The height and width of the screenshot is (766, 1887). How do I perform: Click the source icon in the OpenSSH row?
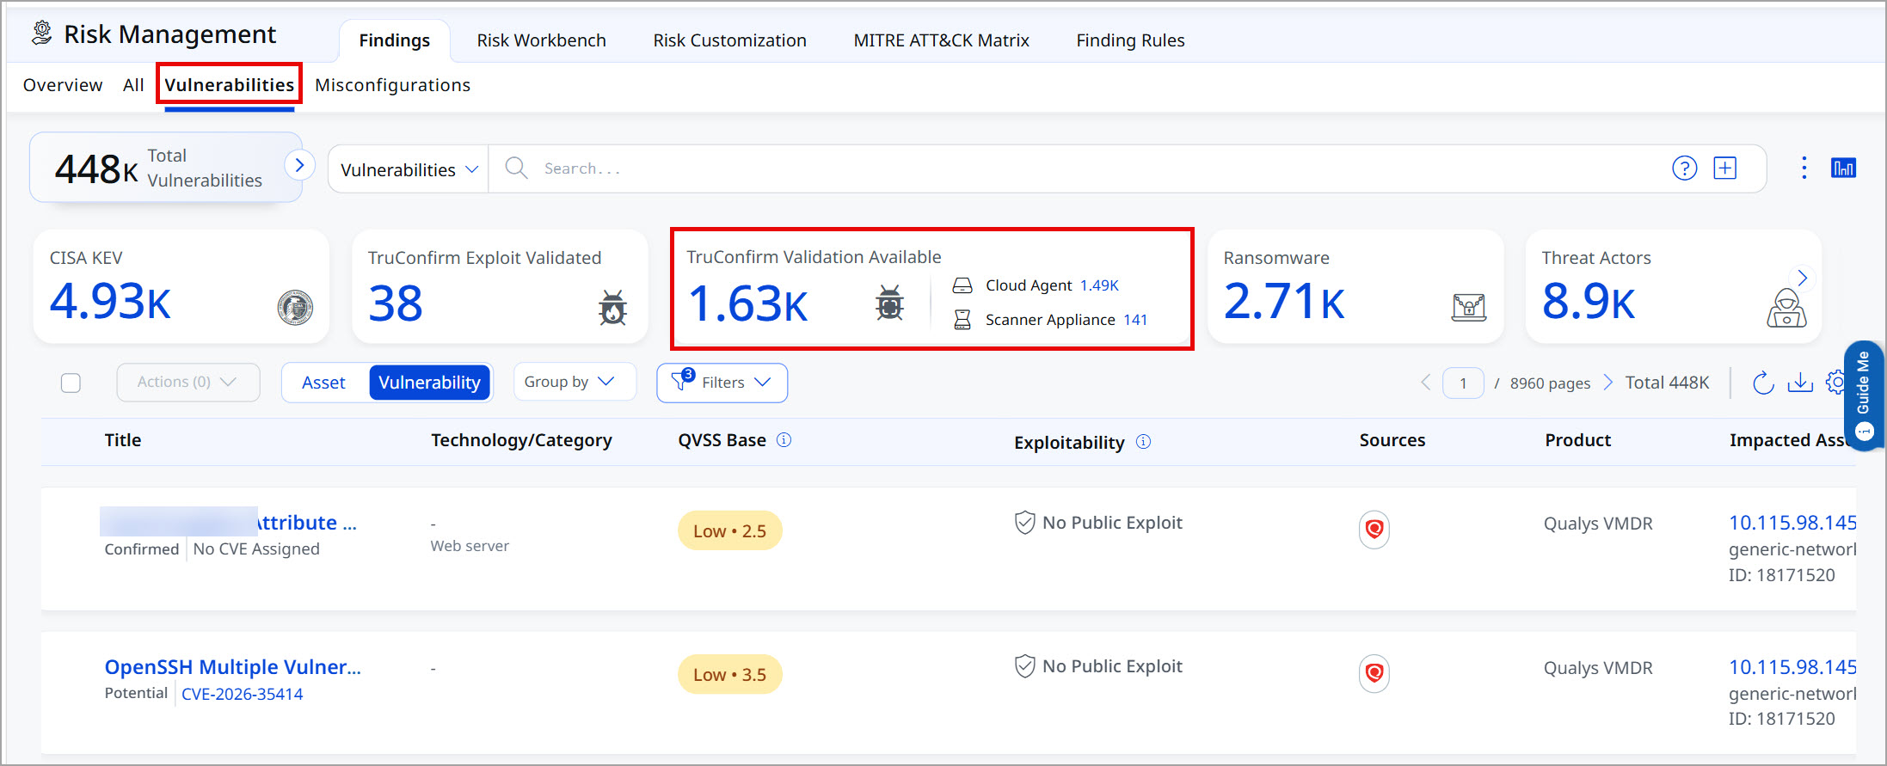click(x=1374, y=672)
